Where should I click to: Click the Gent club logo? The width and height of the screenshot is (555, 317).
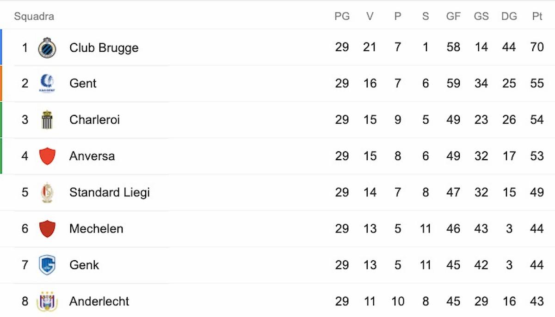47,84
